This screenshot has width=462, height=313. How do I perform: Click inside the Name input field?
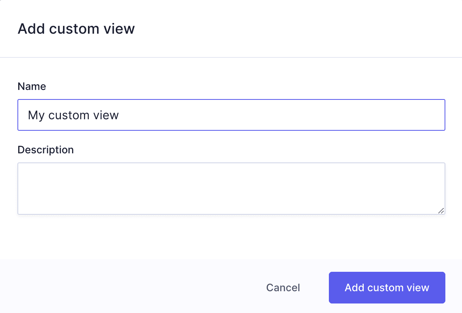[231, 115]
